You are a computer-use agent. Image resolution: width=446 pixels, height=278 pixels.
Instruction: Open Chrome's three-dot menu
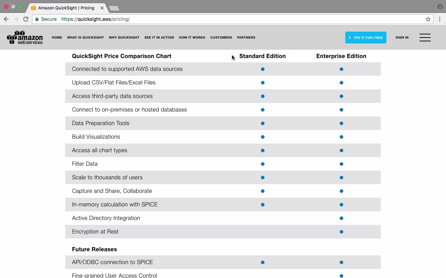[440, 19]
